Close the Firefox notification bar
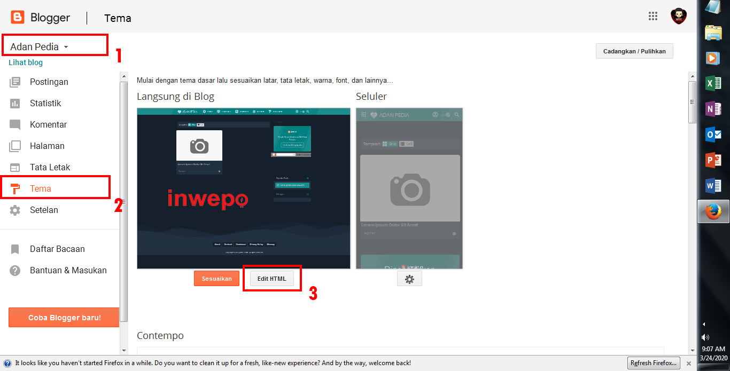 (x=688, y=363)
